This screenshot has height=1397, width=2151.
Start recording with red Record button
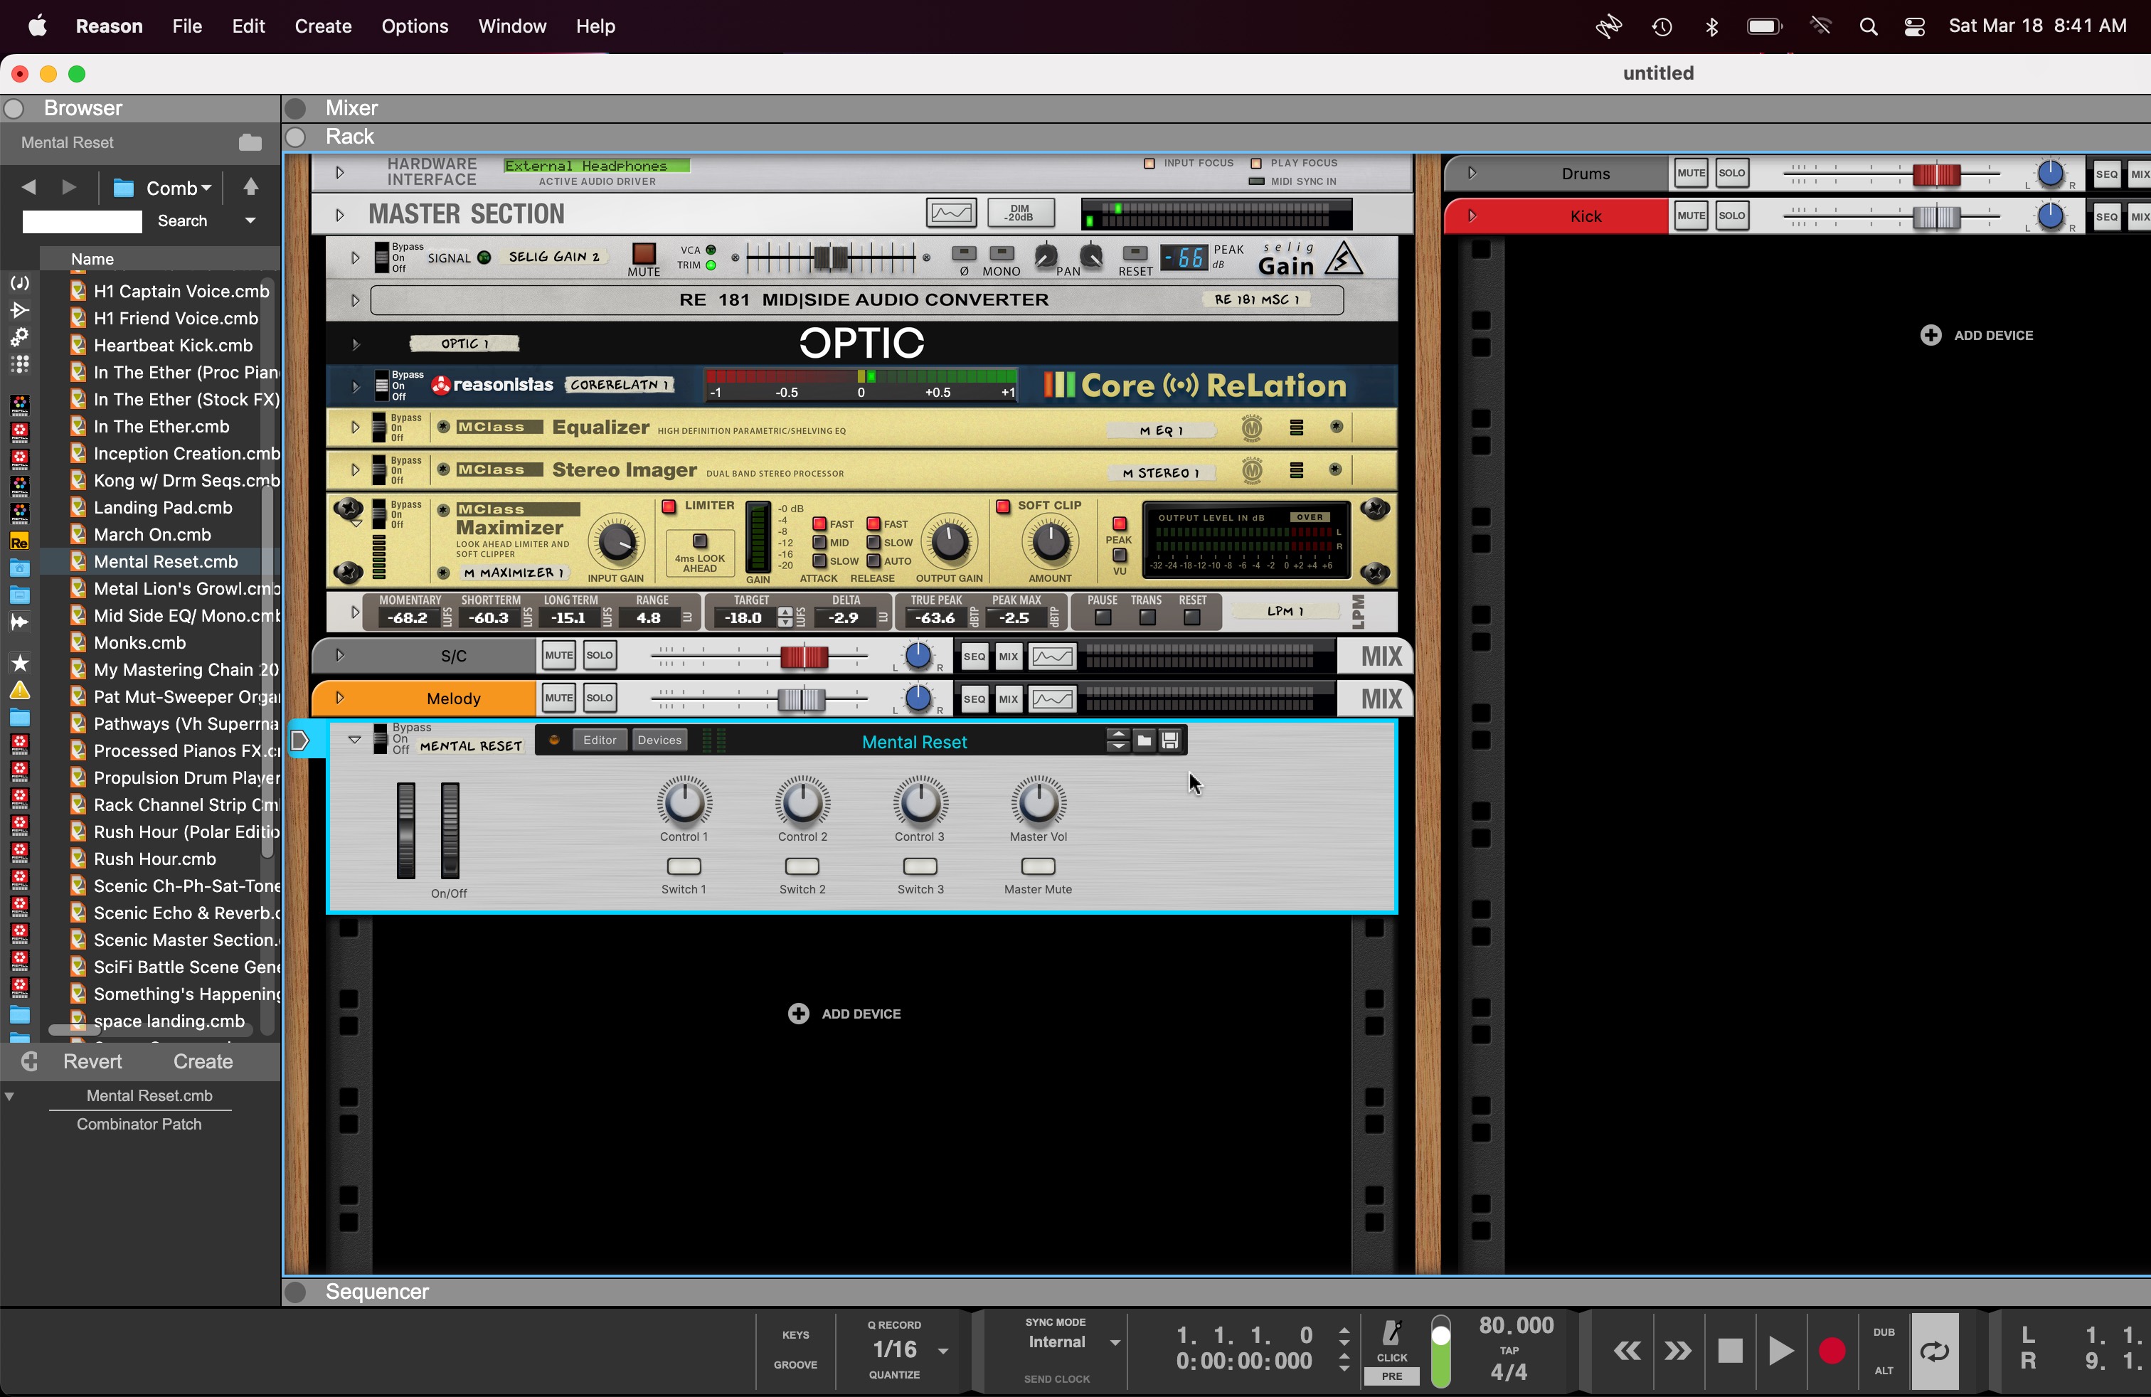point(1832,1351)
